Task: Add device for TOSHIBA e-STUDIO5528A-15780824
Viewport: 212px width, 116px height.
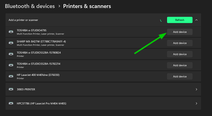Action: (x=180, y=54)
